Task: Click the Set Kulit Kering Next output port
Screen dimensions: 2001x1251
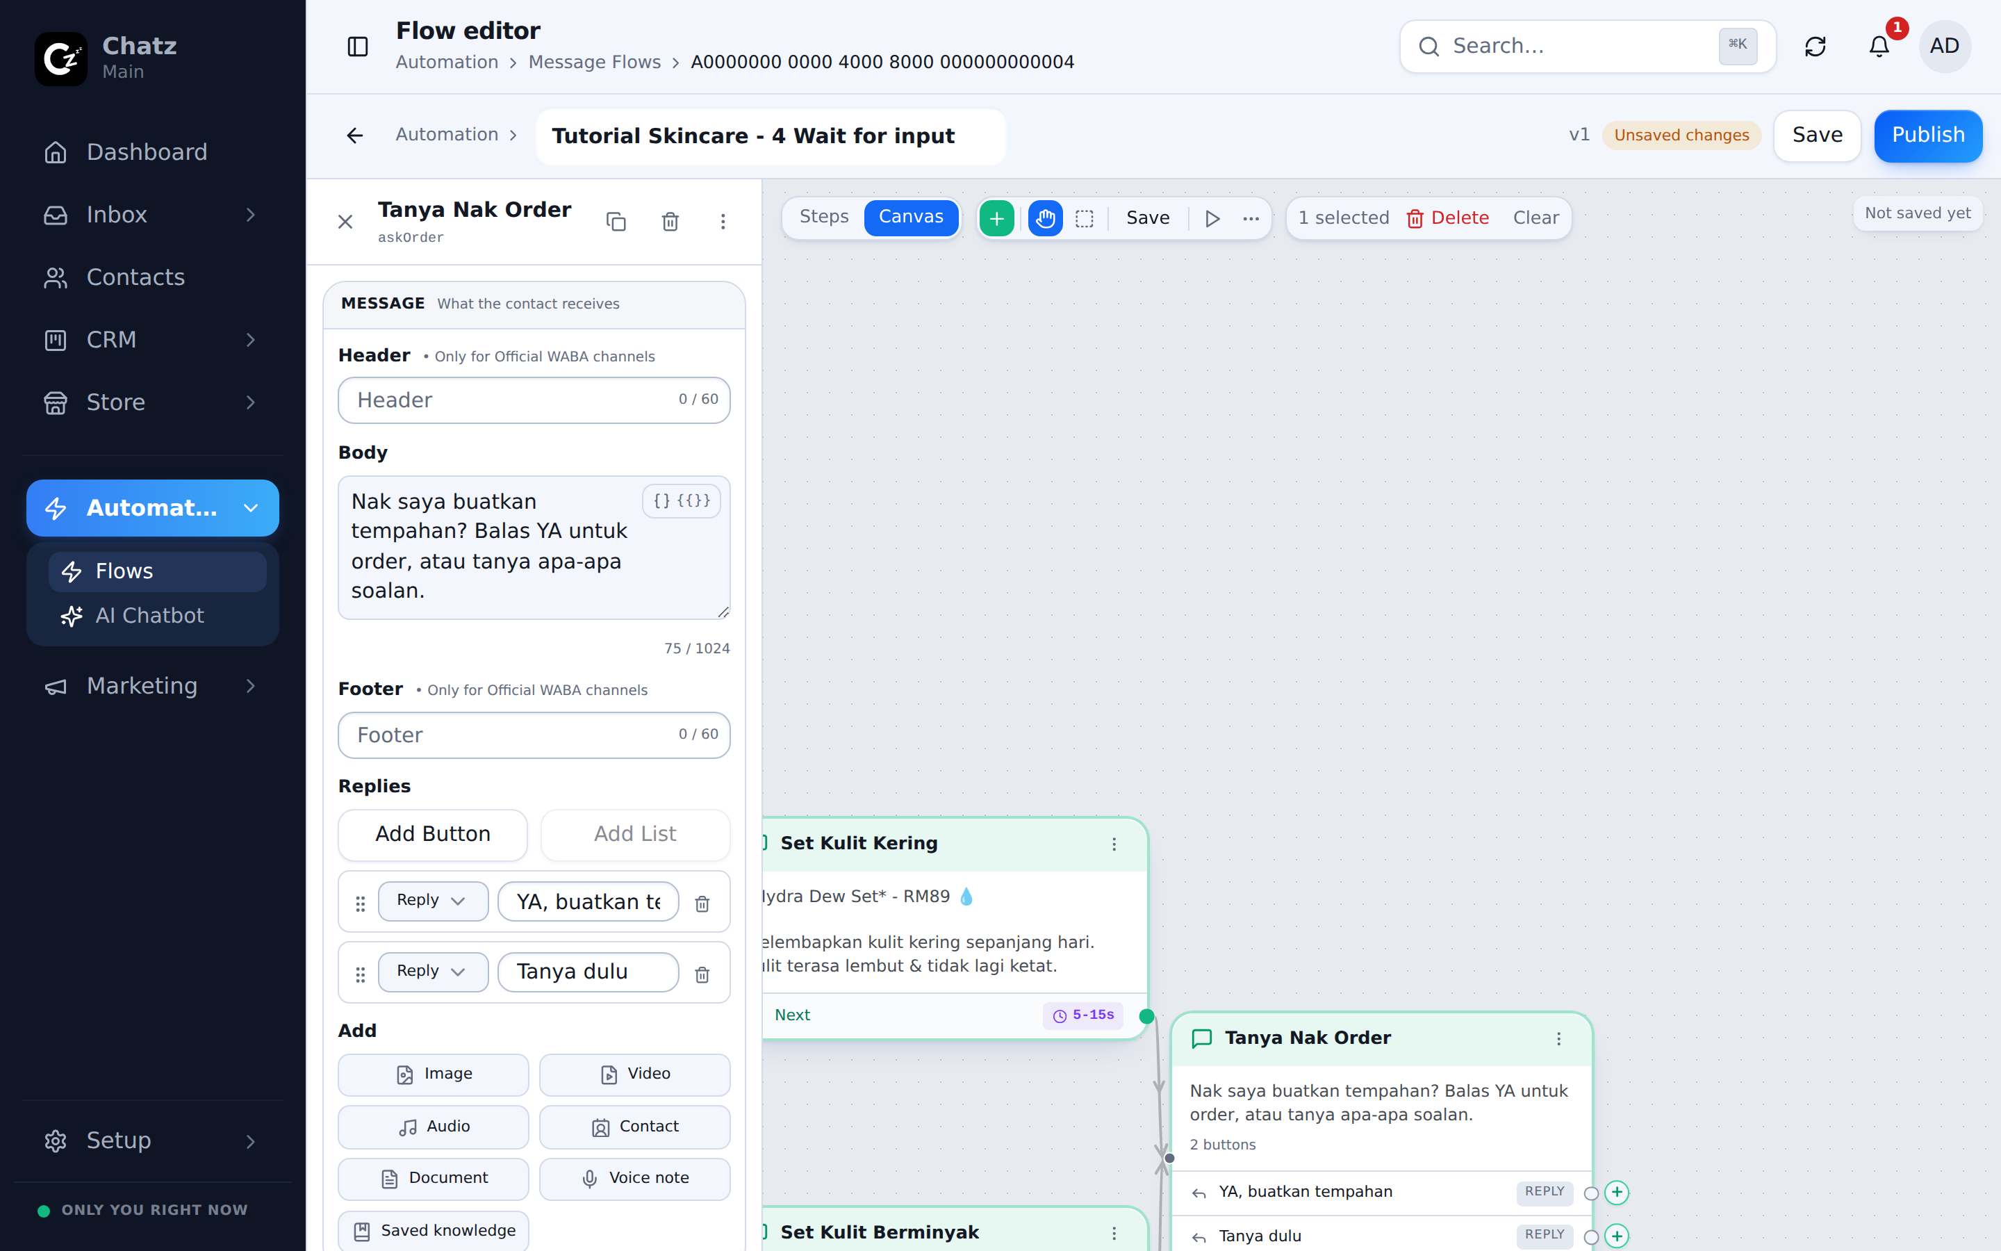Action: 1146,1016
